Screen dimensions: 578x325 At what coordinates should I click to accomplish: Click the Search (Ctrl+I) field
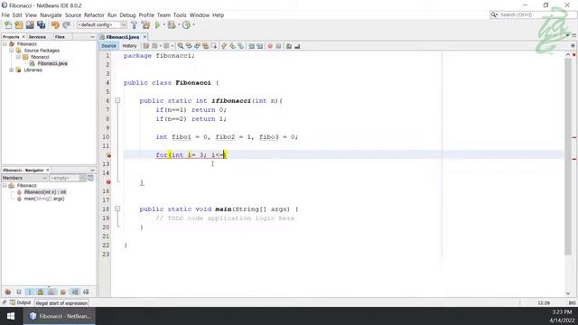532,14
